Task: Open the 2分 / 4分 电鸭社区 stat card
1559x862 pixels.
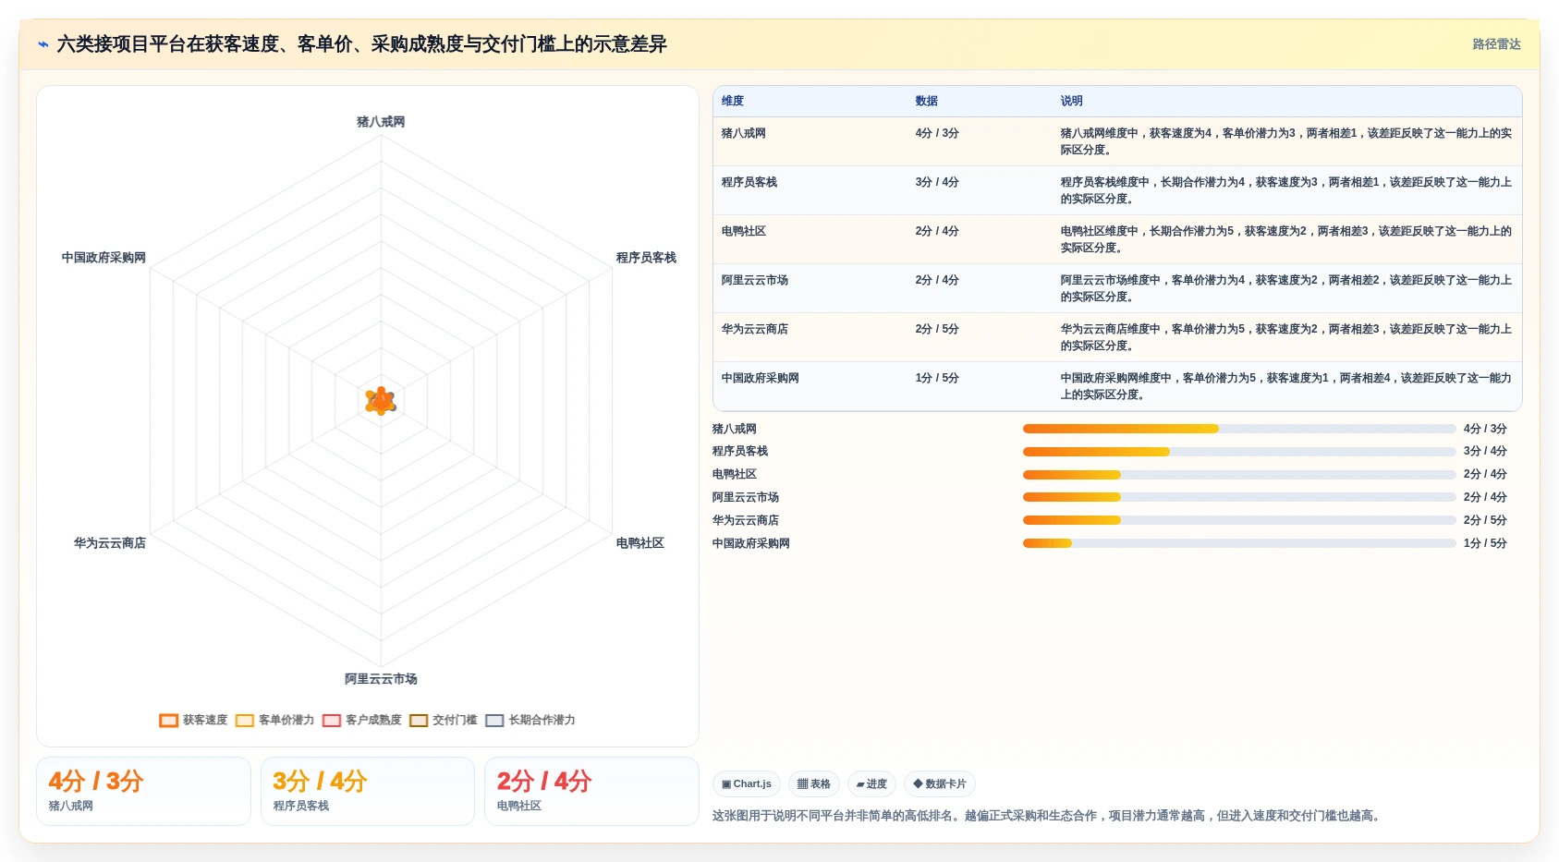Action: pos(591,792)
